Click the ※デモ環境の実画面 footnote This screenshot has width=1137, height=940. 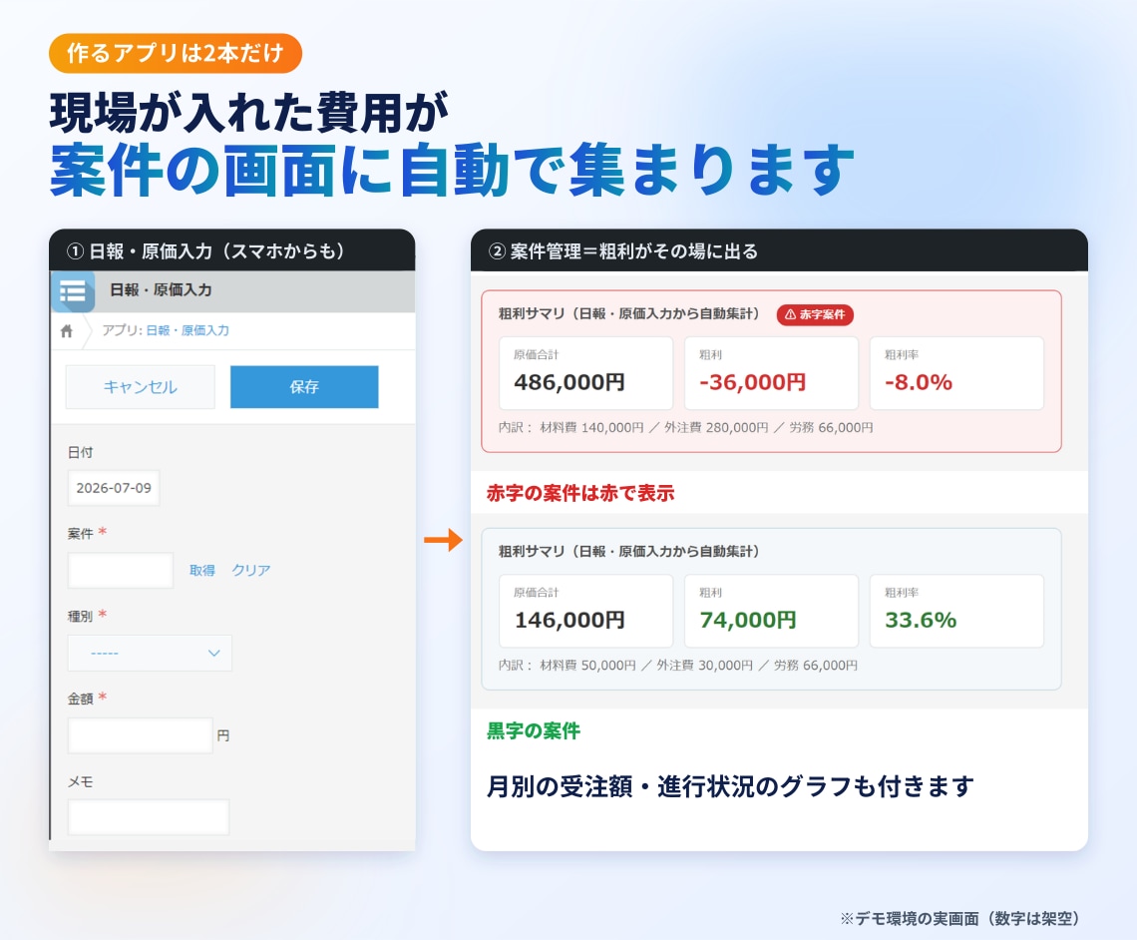pyautogui.click(x=960, y=918)
